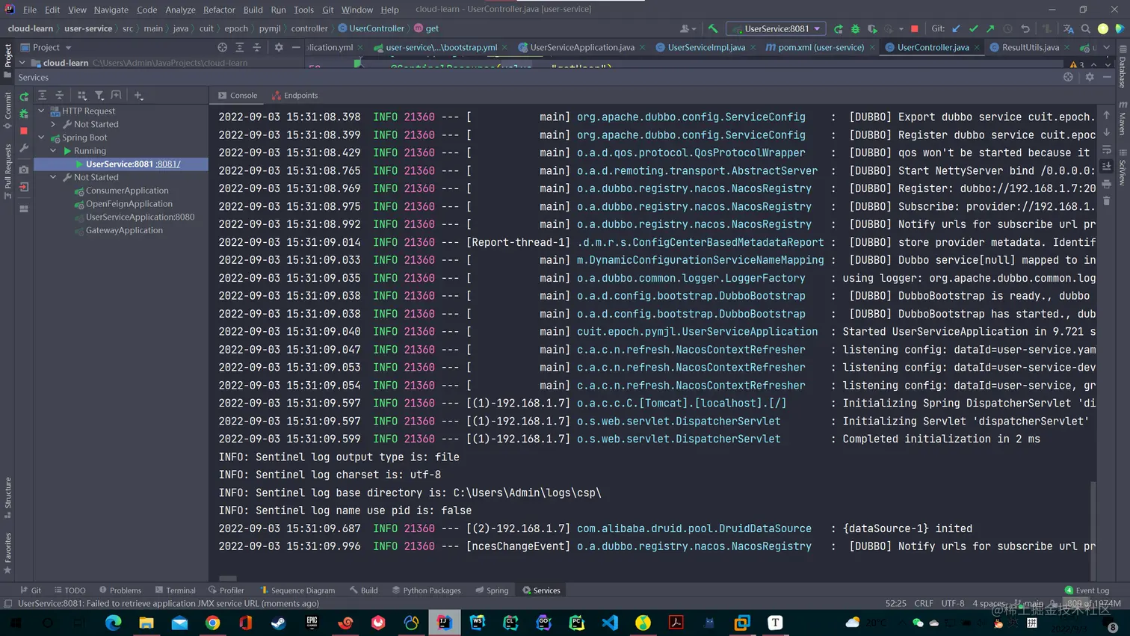Open the Problems tool window
This screenshot has height=636, width=1130.
[x=120, y=590]
